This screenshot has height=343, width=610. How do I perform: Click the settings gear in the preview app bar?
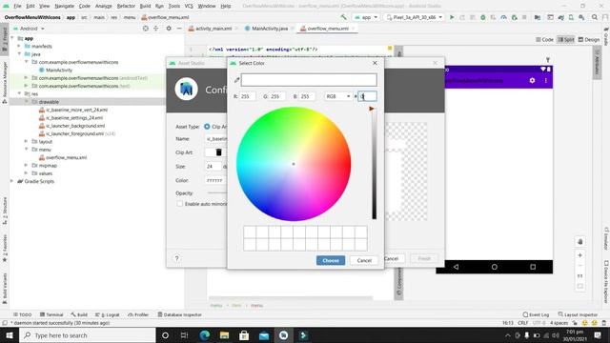click(x=532, y=80)
